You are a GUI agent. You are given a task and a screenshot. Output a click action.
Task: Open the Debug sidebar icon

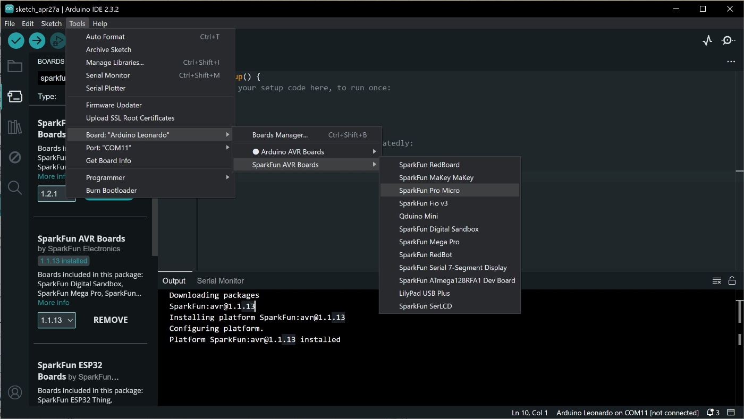tap(15, 157)
